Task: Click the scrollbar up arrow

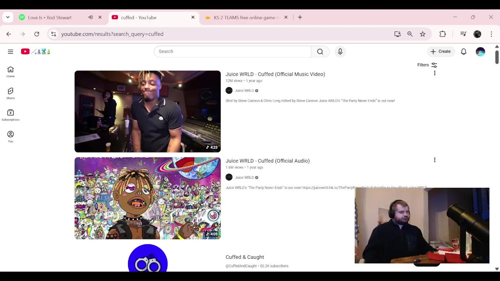Action: (x=497, y=47)
